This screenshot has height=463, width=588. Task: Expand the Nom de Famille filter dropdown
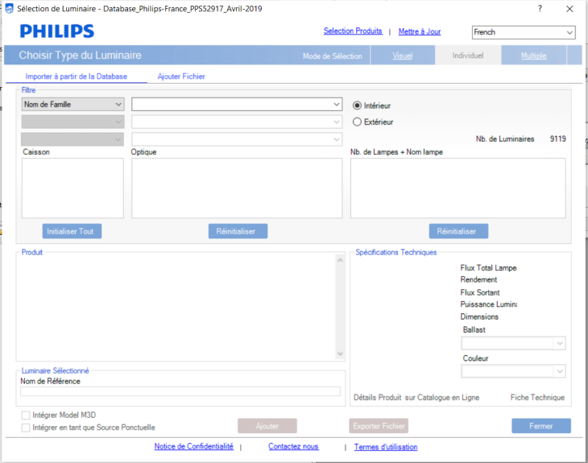pyautogui.click(x=72, y=105)
